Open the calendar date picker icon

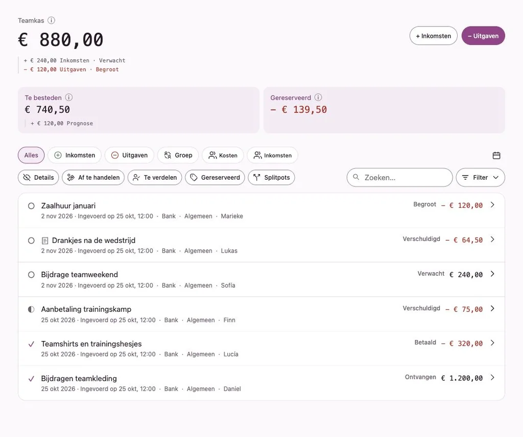click(496, 155)
